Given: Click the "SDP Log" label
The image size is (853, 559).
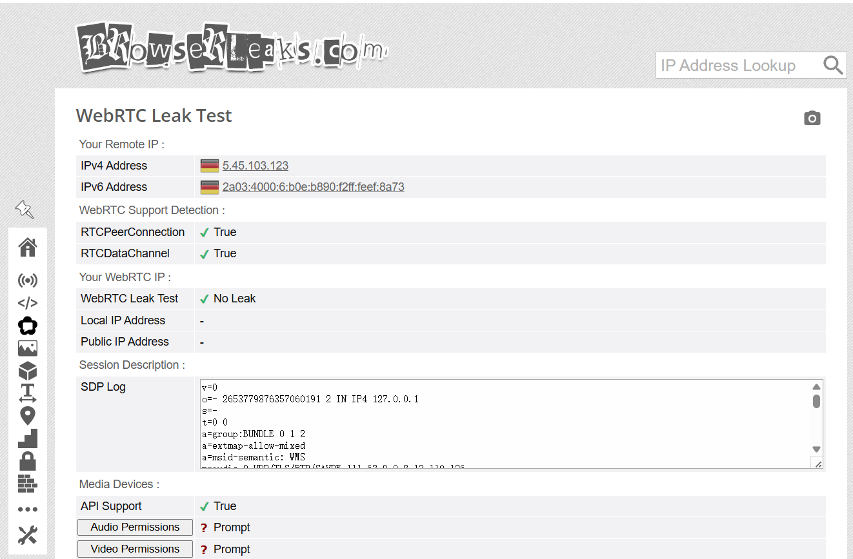Looking at the screenshot, I should (103, 387).
